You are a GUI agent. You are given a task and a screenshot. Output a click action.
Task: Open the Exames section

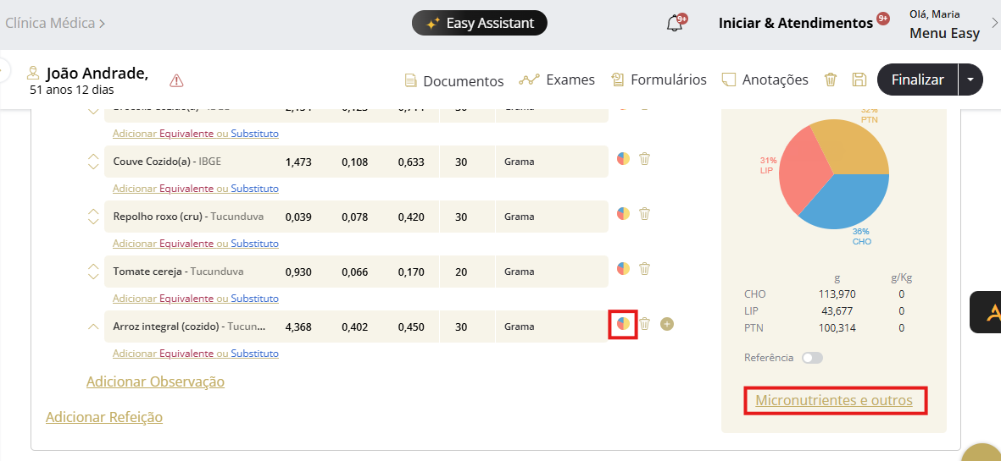[x=557, y=80]
